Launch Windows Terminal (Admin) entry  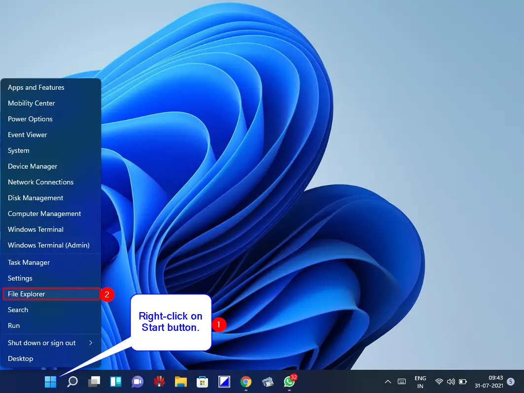click(x=51, y=245)
